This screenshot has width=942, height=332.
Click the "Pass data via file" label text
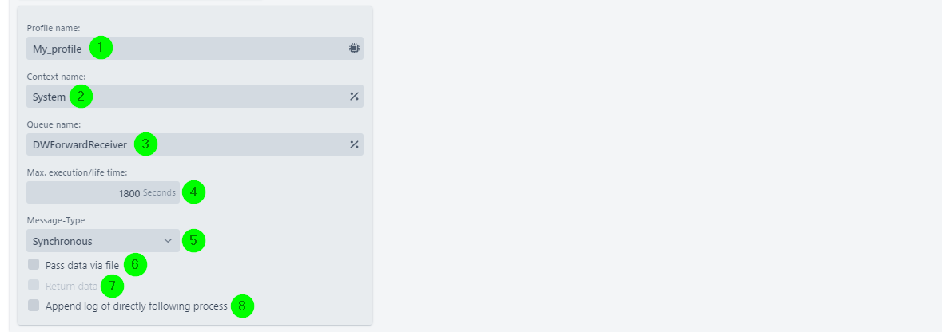[82, 265]
